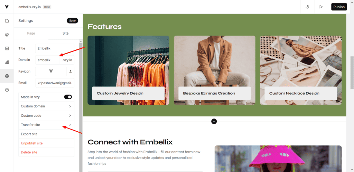The width and height of the screenshot is (354, 172).
Task: Click the Publish button
Action: [339, 7]
